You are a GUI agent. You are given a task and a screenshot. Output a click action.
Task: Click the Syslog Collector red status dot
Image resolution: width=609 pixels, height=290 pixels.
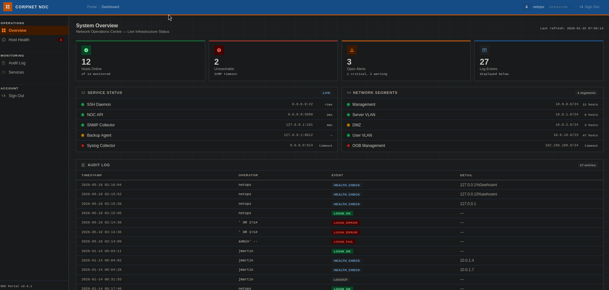pos(83,146)
